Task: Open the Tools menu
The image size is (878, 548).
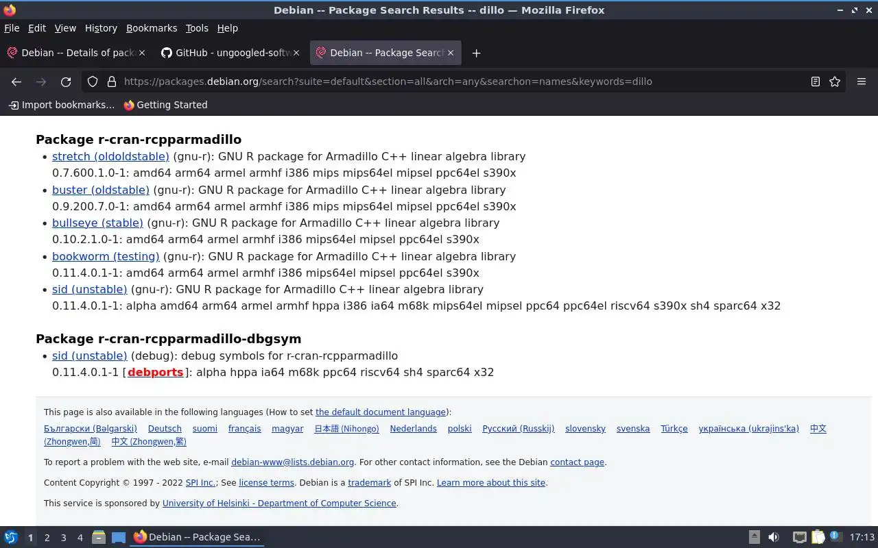Action: coord(197,28)
